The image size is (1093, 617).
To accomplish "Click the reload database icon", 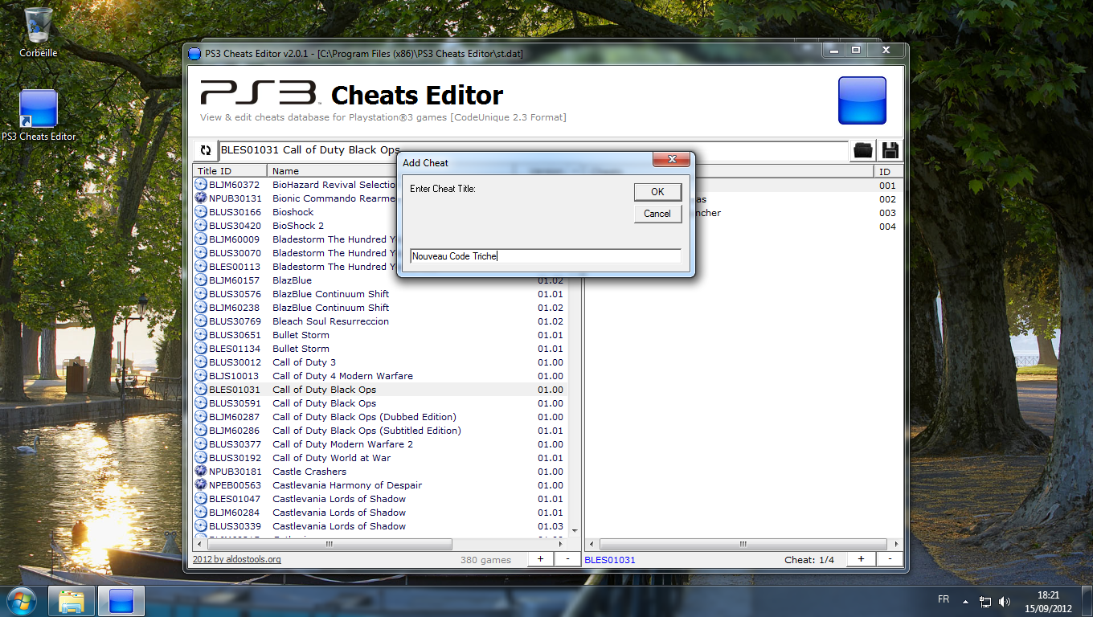I will point(206,150).
